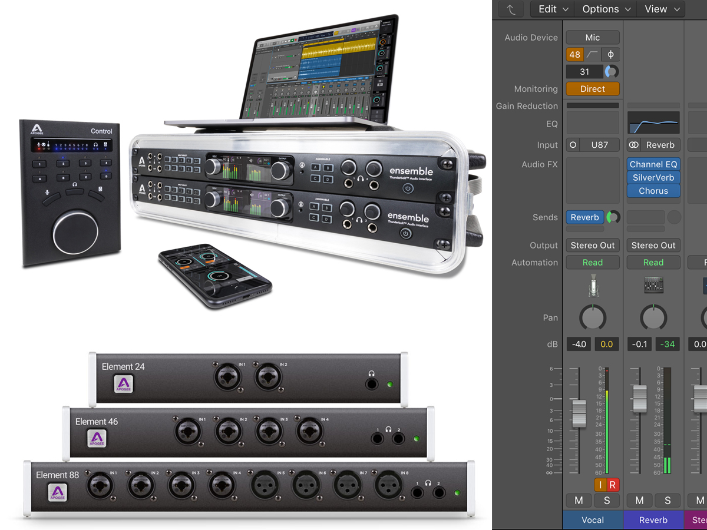Select the Vocal track name label

[593, 520]
